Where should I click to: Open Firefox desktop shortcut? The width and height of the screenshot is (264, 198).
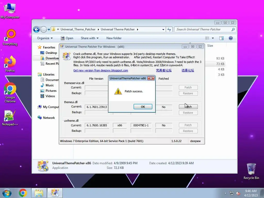(10, 64)
